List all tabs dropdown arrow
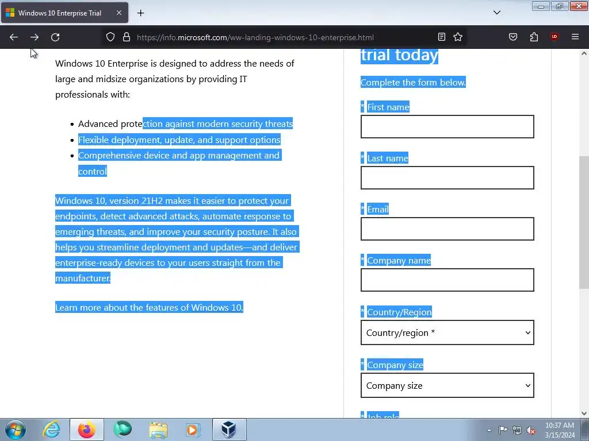This screenshot has width=589, height=441. [x=497, y=13]
